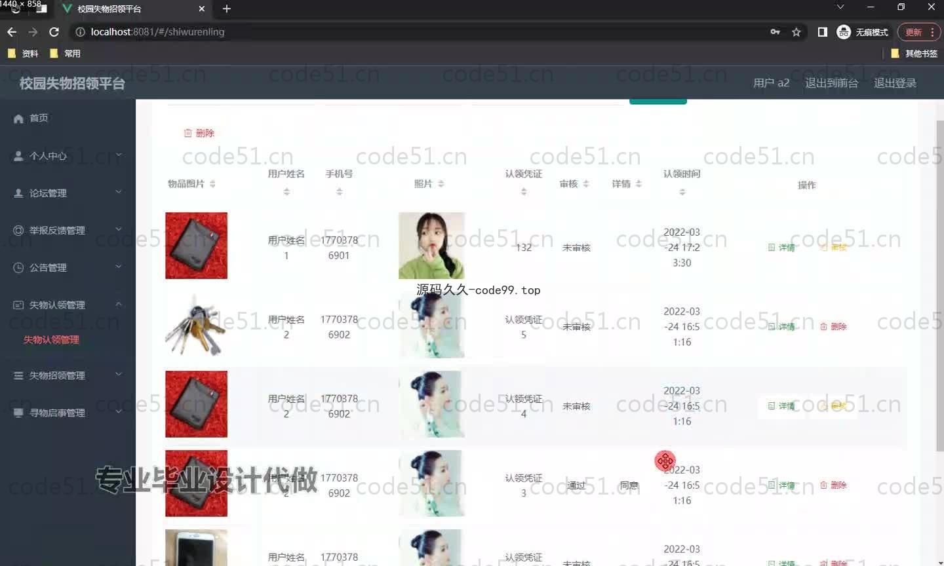Open 详情 for the 认领凭证 4 row
Image resolution: width=944 pixels, height=566 pixels.
click(781, 406)
